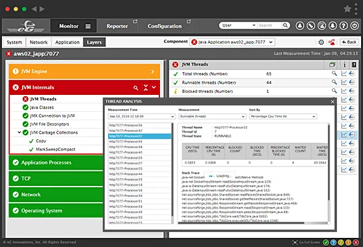Select thread http7077-Processor45 in list
The height and width of the screenshot is (247, 363).
[140, 142]
